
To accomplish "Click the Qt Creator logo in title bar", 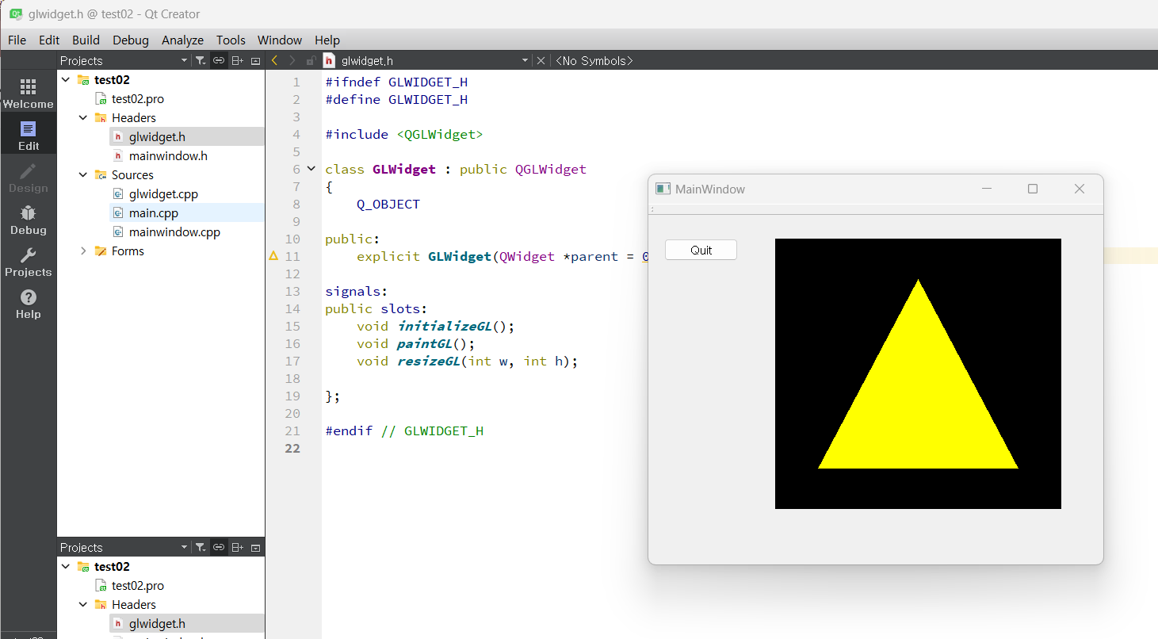I will click(x=15, y=13).
